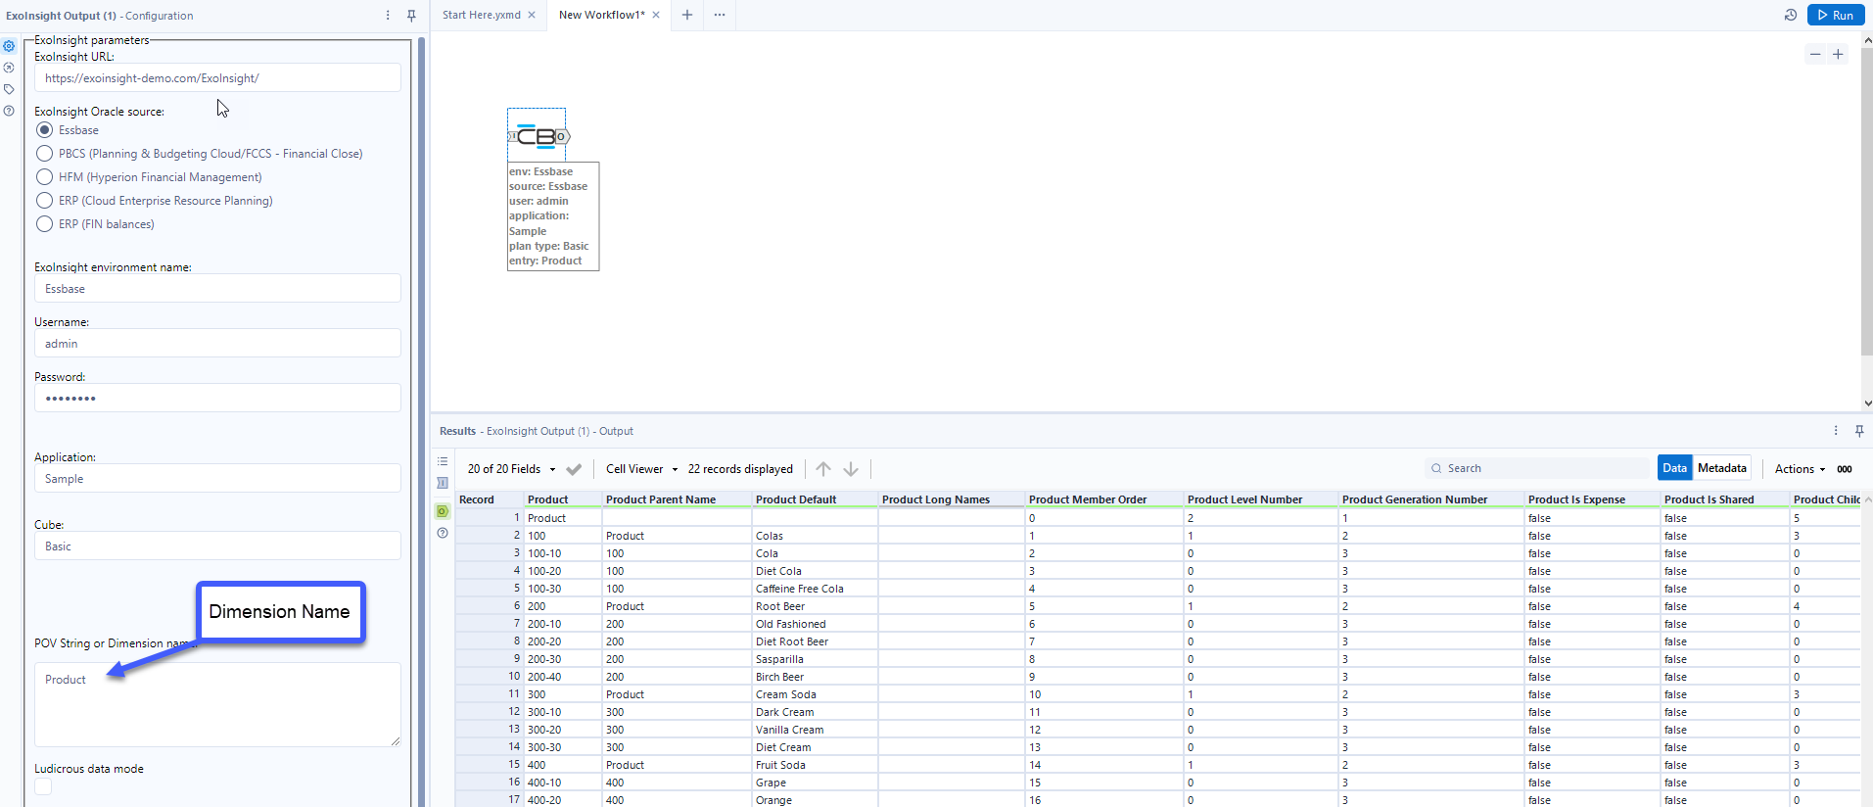Open the help question icon in the config sidebar
This screenshot has height=807, width=1873.
tap(9, 111)
